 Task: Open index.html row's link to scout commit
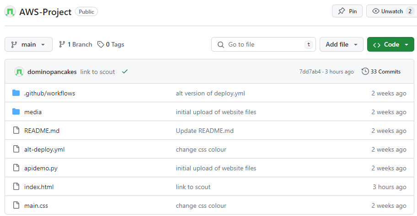point(193,187)
